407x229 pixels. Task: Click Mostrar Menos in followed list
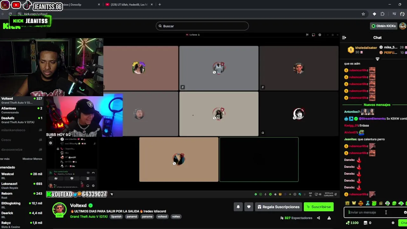click(x=32, y=159)
